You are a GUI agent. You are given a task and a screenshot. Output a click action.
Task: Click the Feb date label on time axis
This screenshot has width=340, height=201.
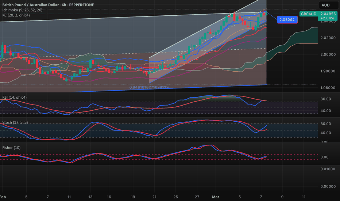3,197
